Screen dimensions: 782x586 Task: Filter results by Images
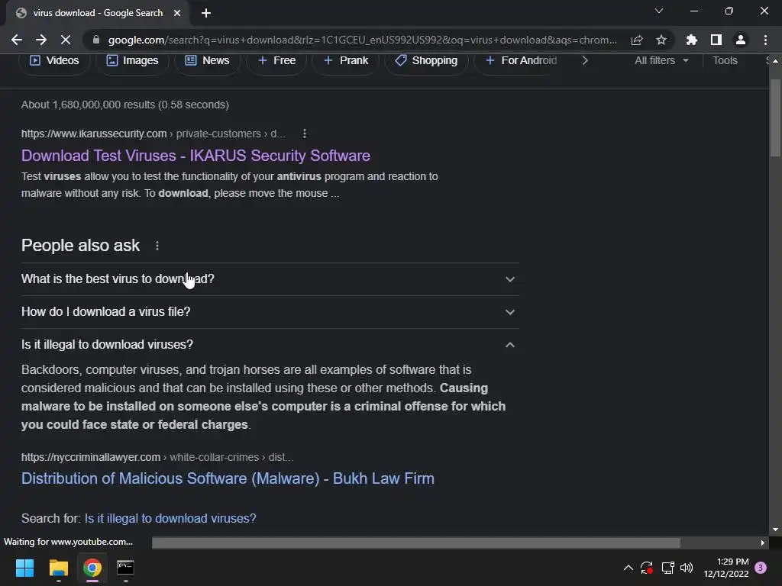(133, 60)
